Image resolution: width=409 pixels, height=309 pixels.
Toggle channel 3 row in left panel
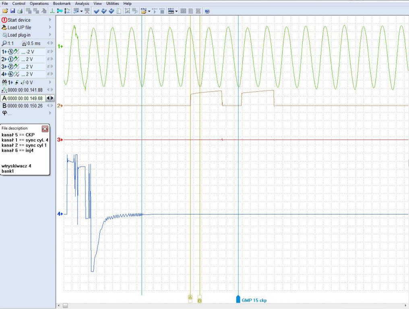23,67
